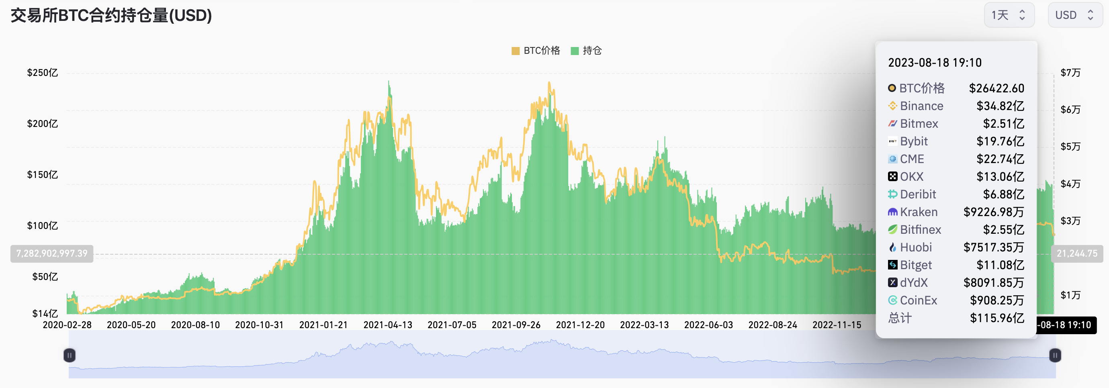
Task: Click the left range slider handle
Action: 69,355
